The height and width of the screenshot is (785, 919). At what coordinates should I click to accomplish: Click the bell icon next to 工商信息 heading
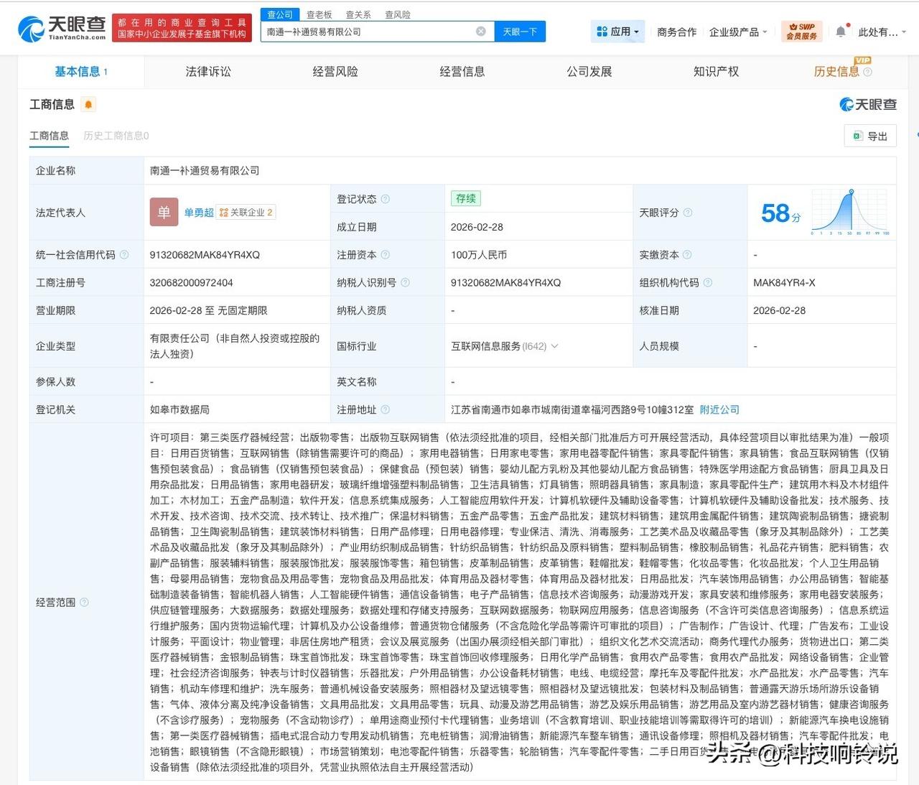click(x=87, y=104)
